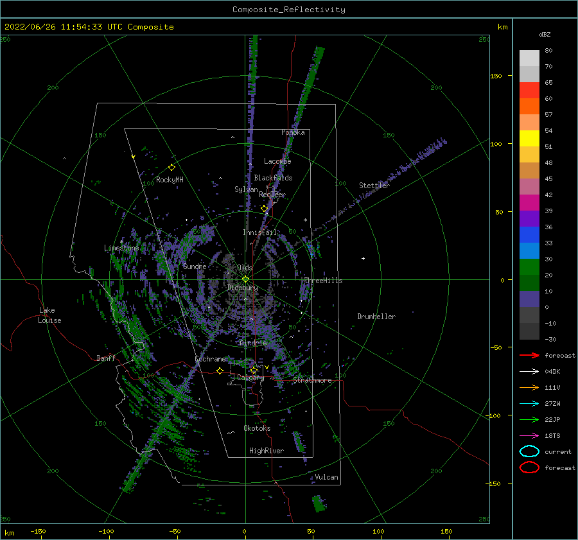Click the Strathmore town label
This screenshot has height=540, width=578.
point(312,380)
